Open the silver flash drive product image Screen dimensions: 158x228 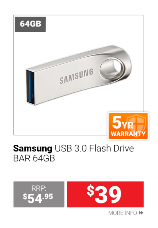tap(78, 75)
